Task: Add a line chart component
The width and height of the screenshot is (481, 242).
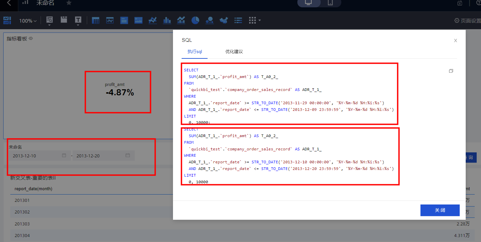Action: 153,21
